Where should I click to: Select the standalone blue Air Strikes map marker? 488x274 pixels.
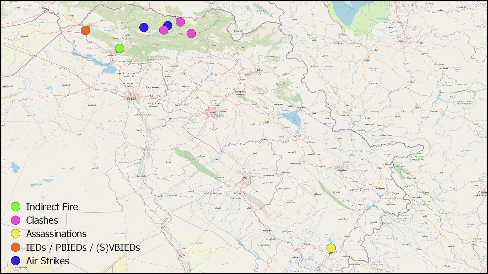144,27
